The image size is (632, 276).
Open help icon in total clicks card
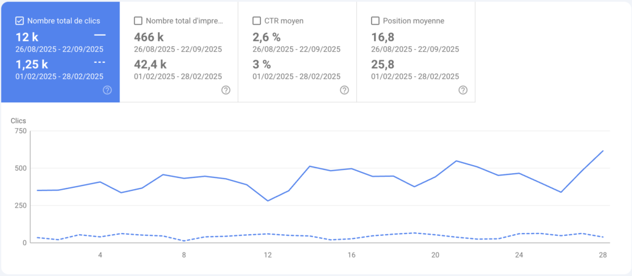tap(107, 90)
